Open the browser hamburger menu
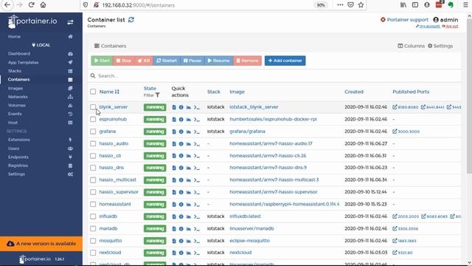Screen dimensions: 472x266 pos(465,5)
